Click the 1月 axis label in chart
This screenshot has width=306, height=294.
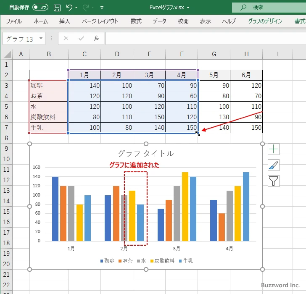[x=71, y=248]
